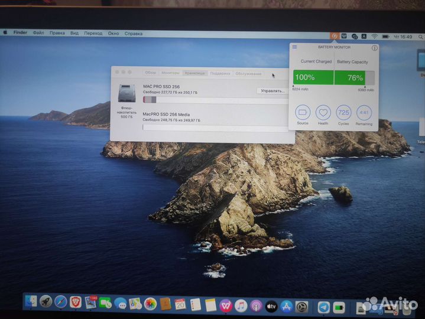
Task: Launch Safari from the dock
Action: (61, 302)
